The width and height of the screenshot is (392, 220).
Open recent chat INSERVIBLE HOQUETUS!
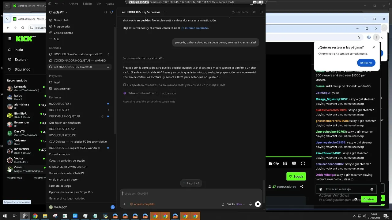coord(64,116)
